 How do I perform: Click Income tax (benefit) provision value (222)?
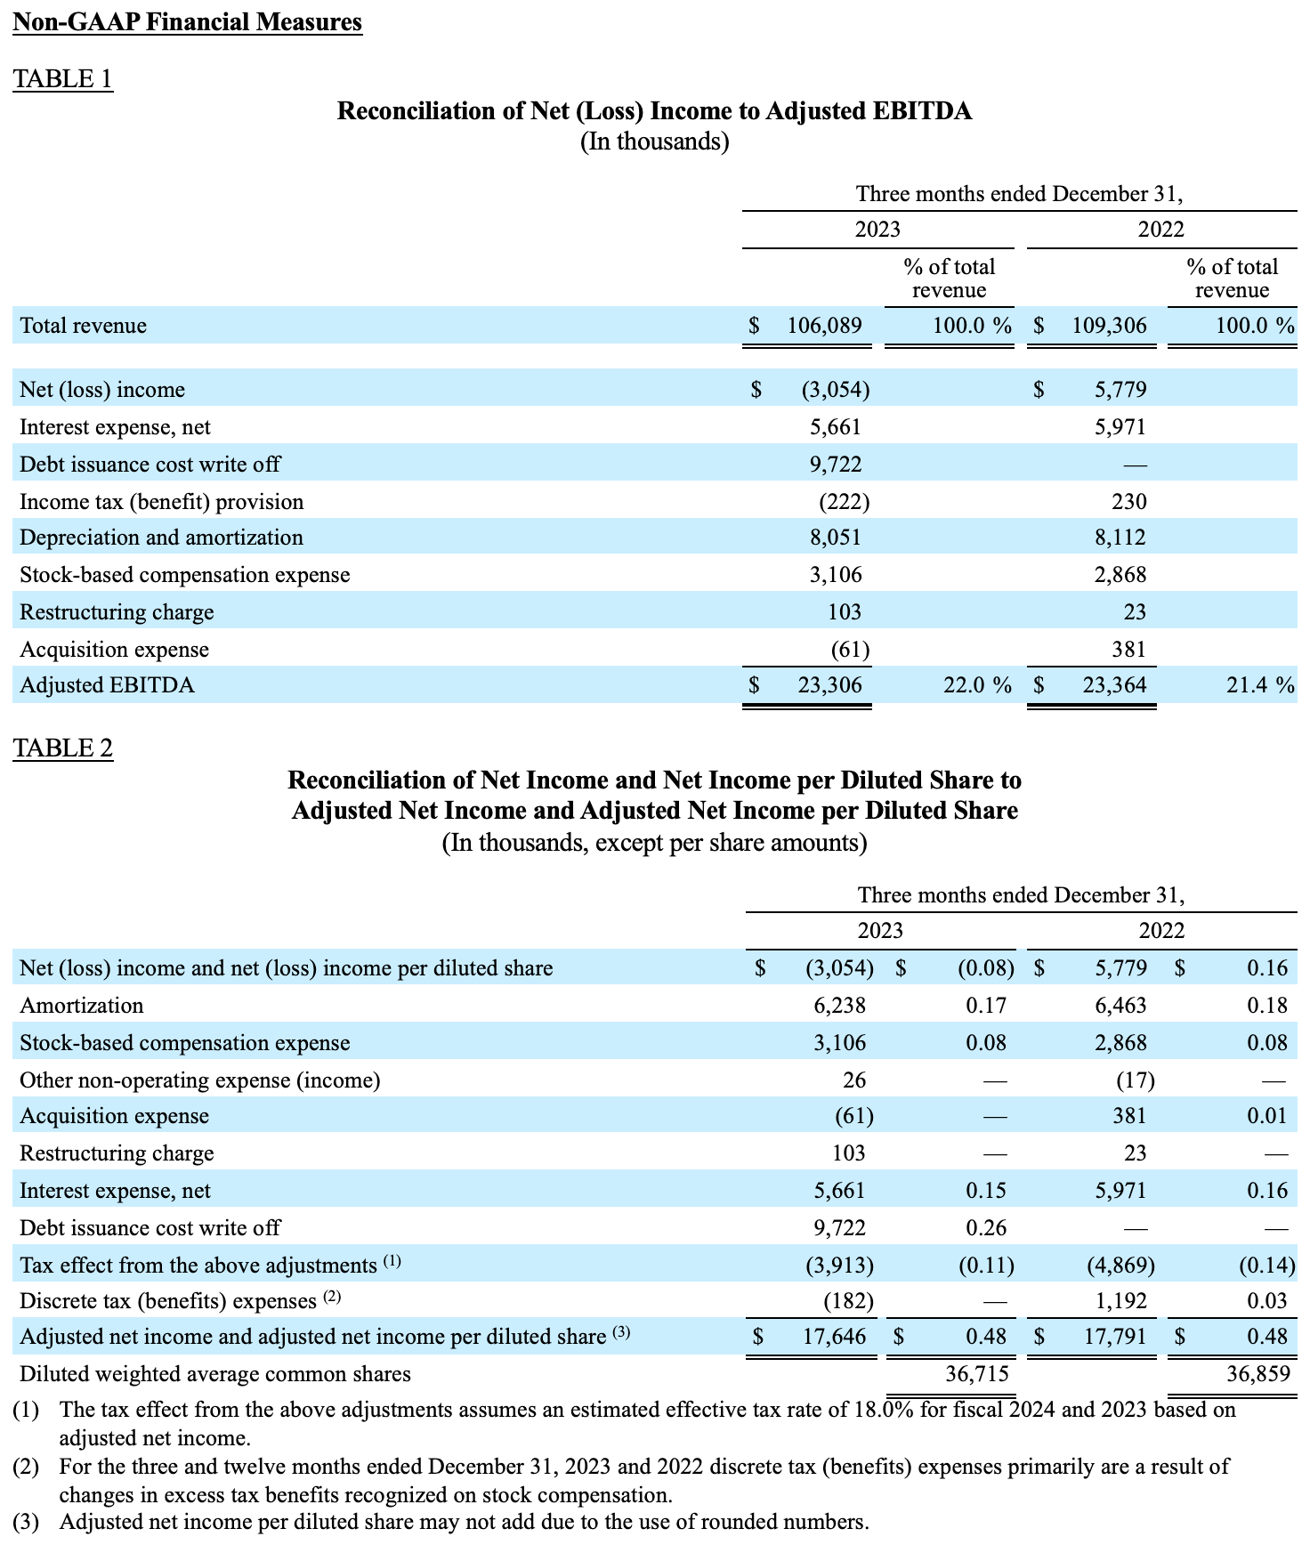tap(844, 502)
